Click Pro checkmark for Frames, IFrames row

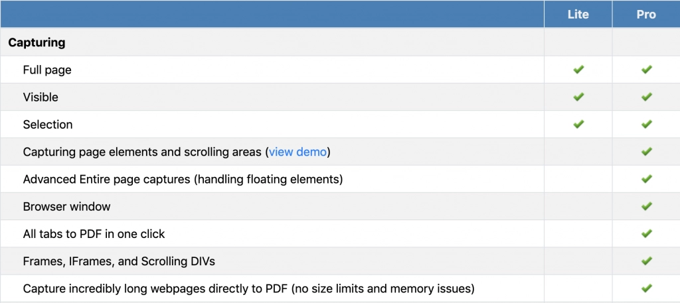(x=646, y=261)
